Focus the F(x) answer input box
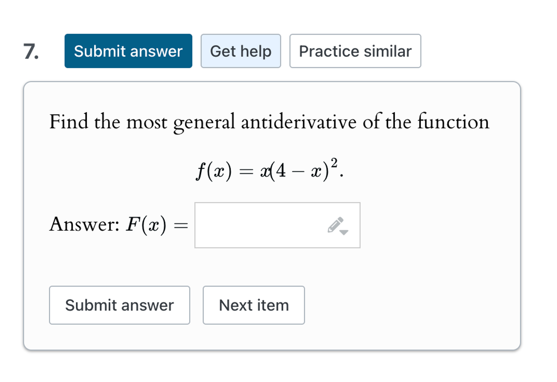This screenshot has height=382, width=557. click(x=277, y=225)
